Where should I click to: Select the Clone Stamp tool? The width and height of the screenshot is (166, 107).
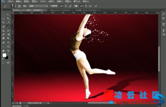coord(3,31)
